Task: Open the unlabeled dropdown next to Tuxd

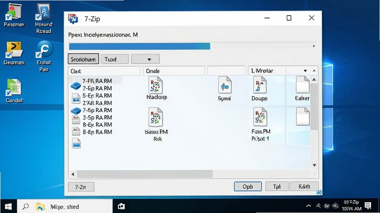Action: [145, 59]
